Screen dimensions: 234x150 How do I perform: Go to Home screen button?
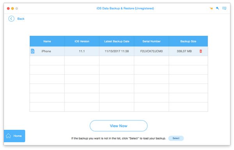(x=14, y=136)
